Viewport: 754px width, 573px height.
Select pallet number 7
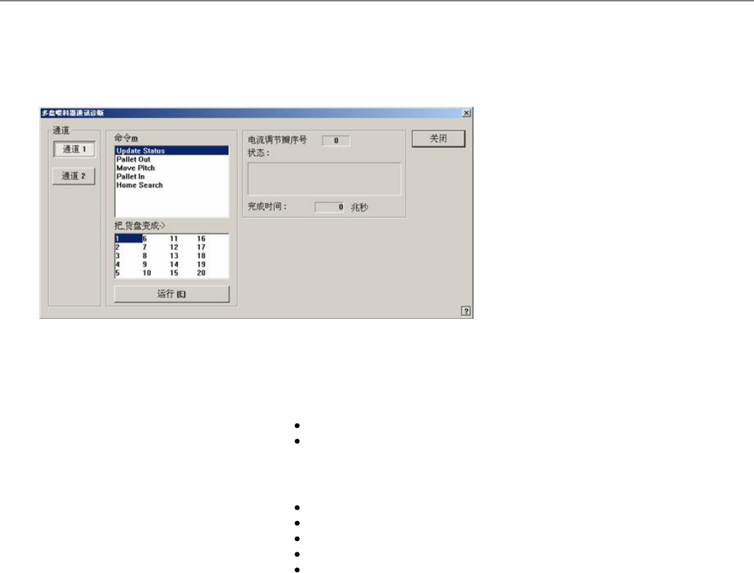(145, 248)
